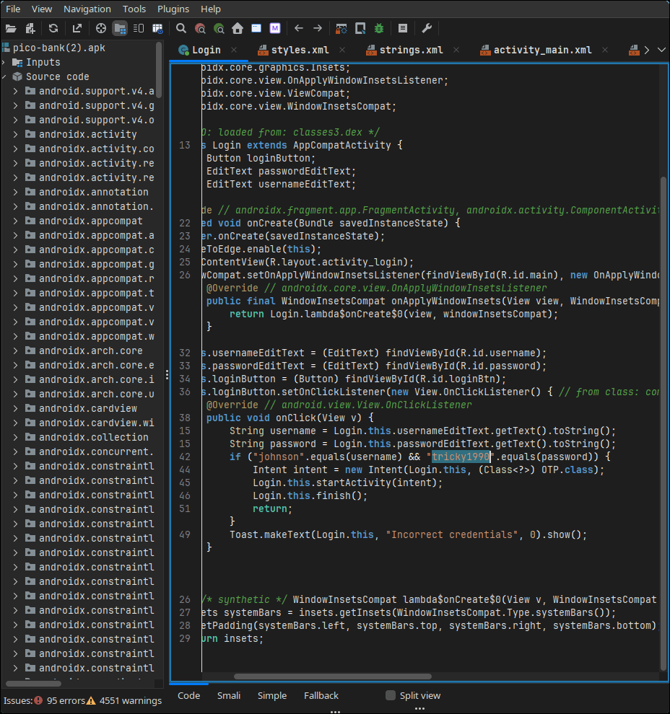Open the Navigation menu
This screenshot has width=670, height=714.
(87, 9)
